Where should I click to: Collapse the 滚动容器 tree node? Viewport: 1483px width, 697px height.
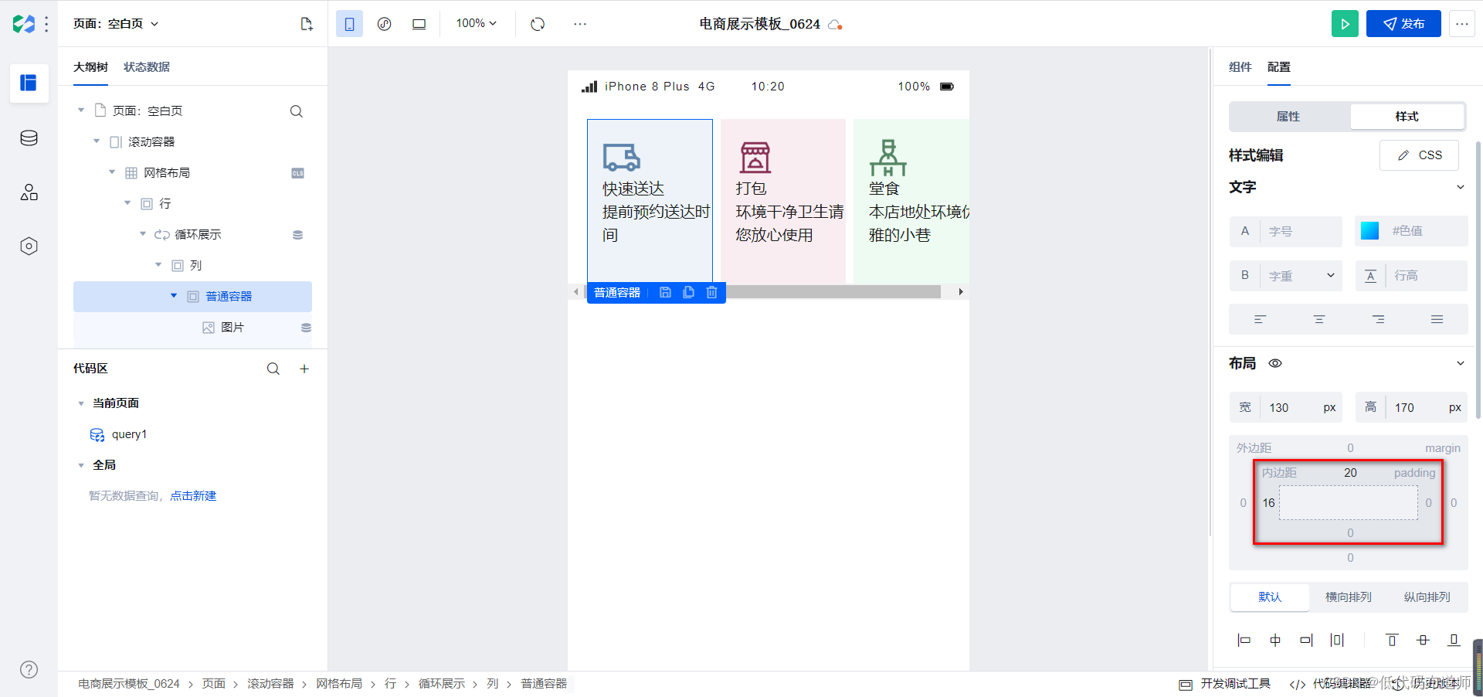coord(97,141)
